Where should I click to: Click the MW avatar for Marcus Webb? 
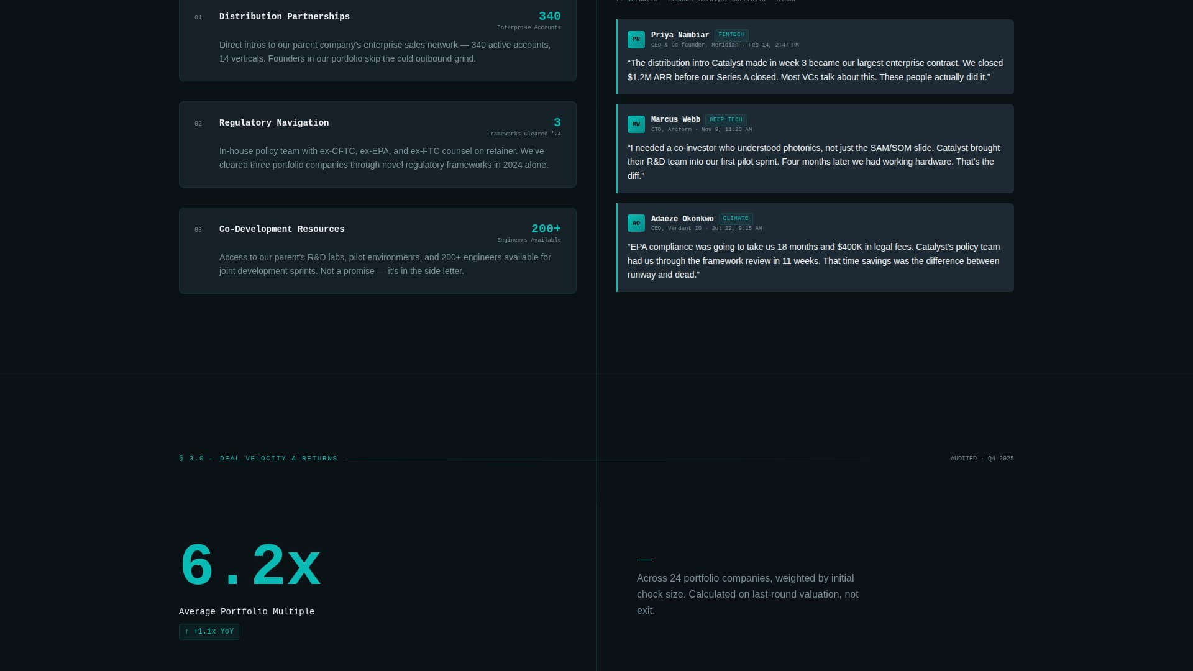(x=636, y=124)
